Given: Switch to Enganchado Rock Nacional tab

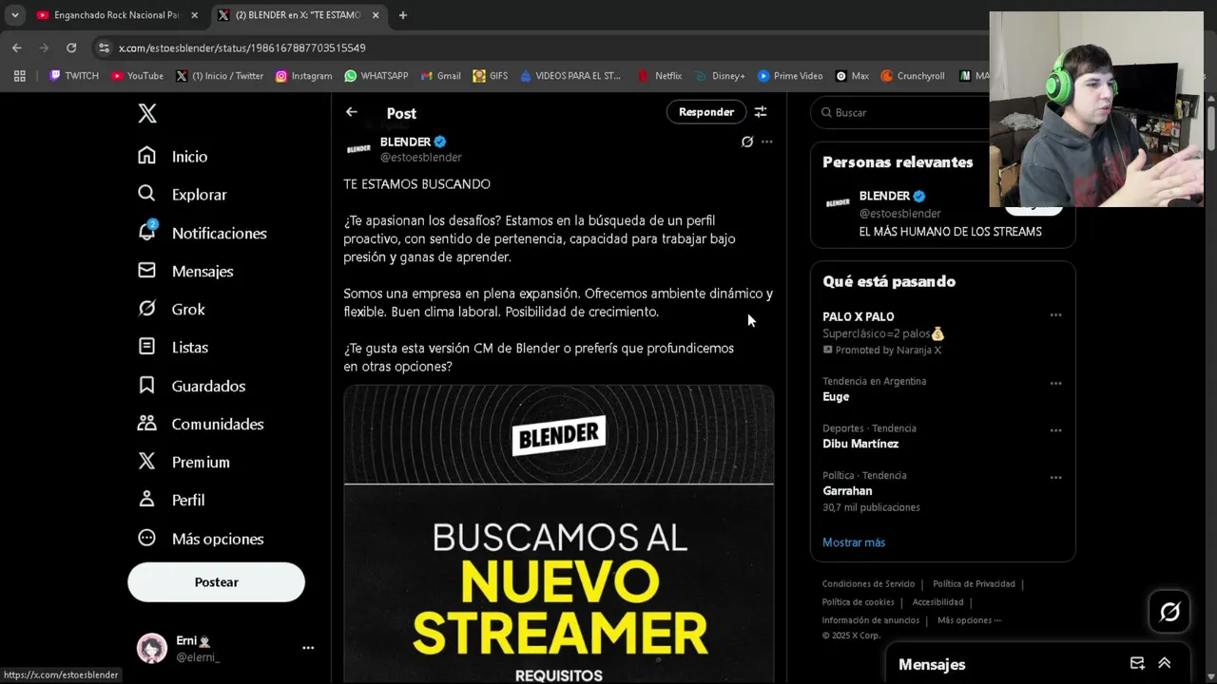Looking at the screenshot, I should click(x=115, y=15).
